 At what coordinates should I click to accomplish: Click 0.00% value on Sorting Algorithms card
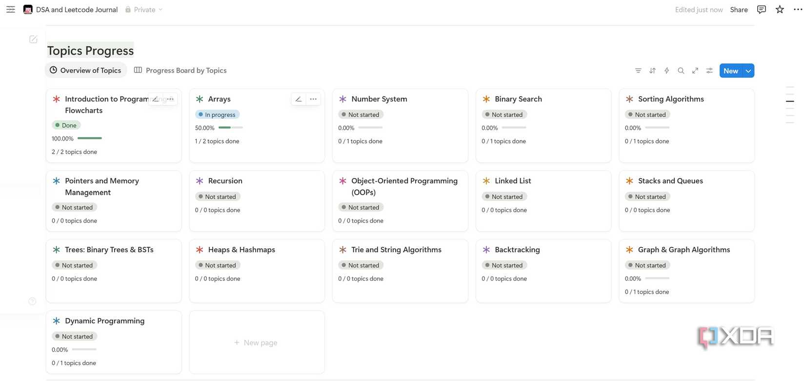click(633, 128)
